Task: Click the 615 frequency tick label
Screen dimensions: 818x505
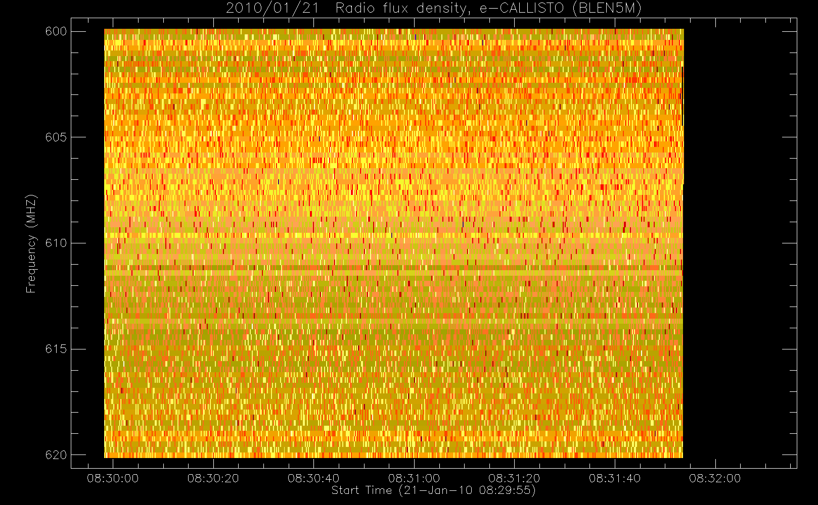Action: click(x=56, y=349)
